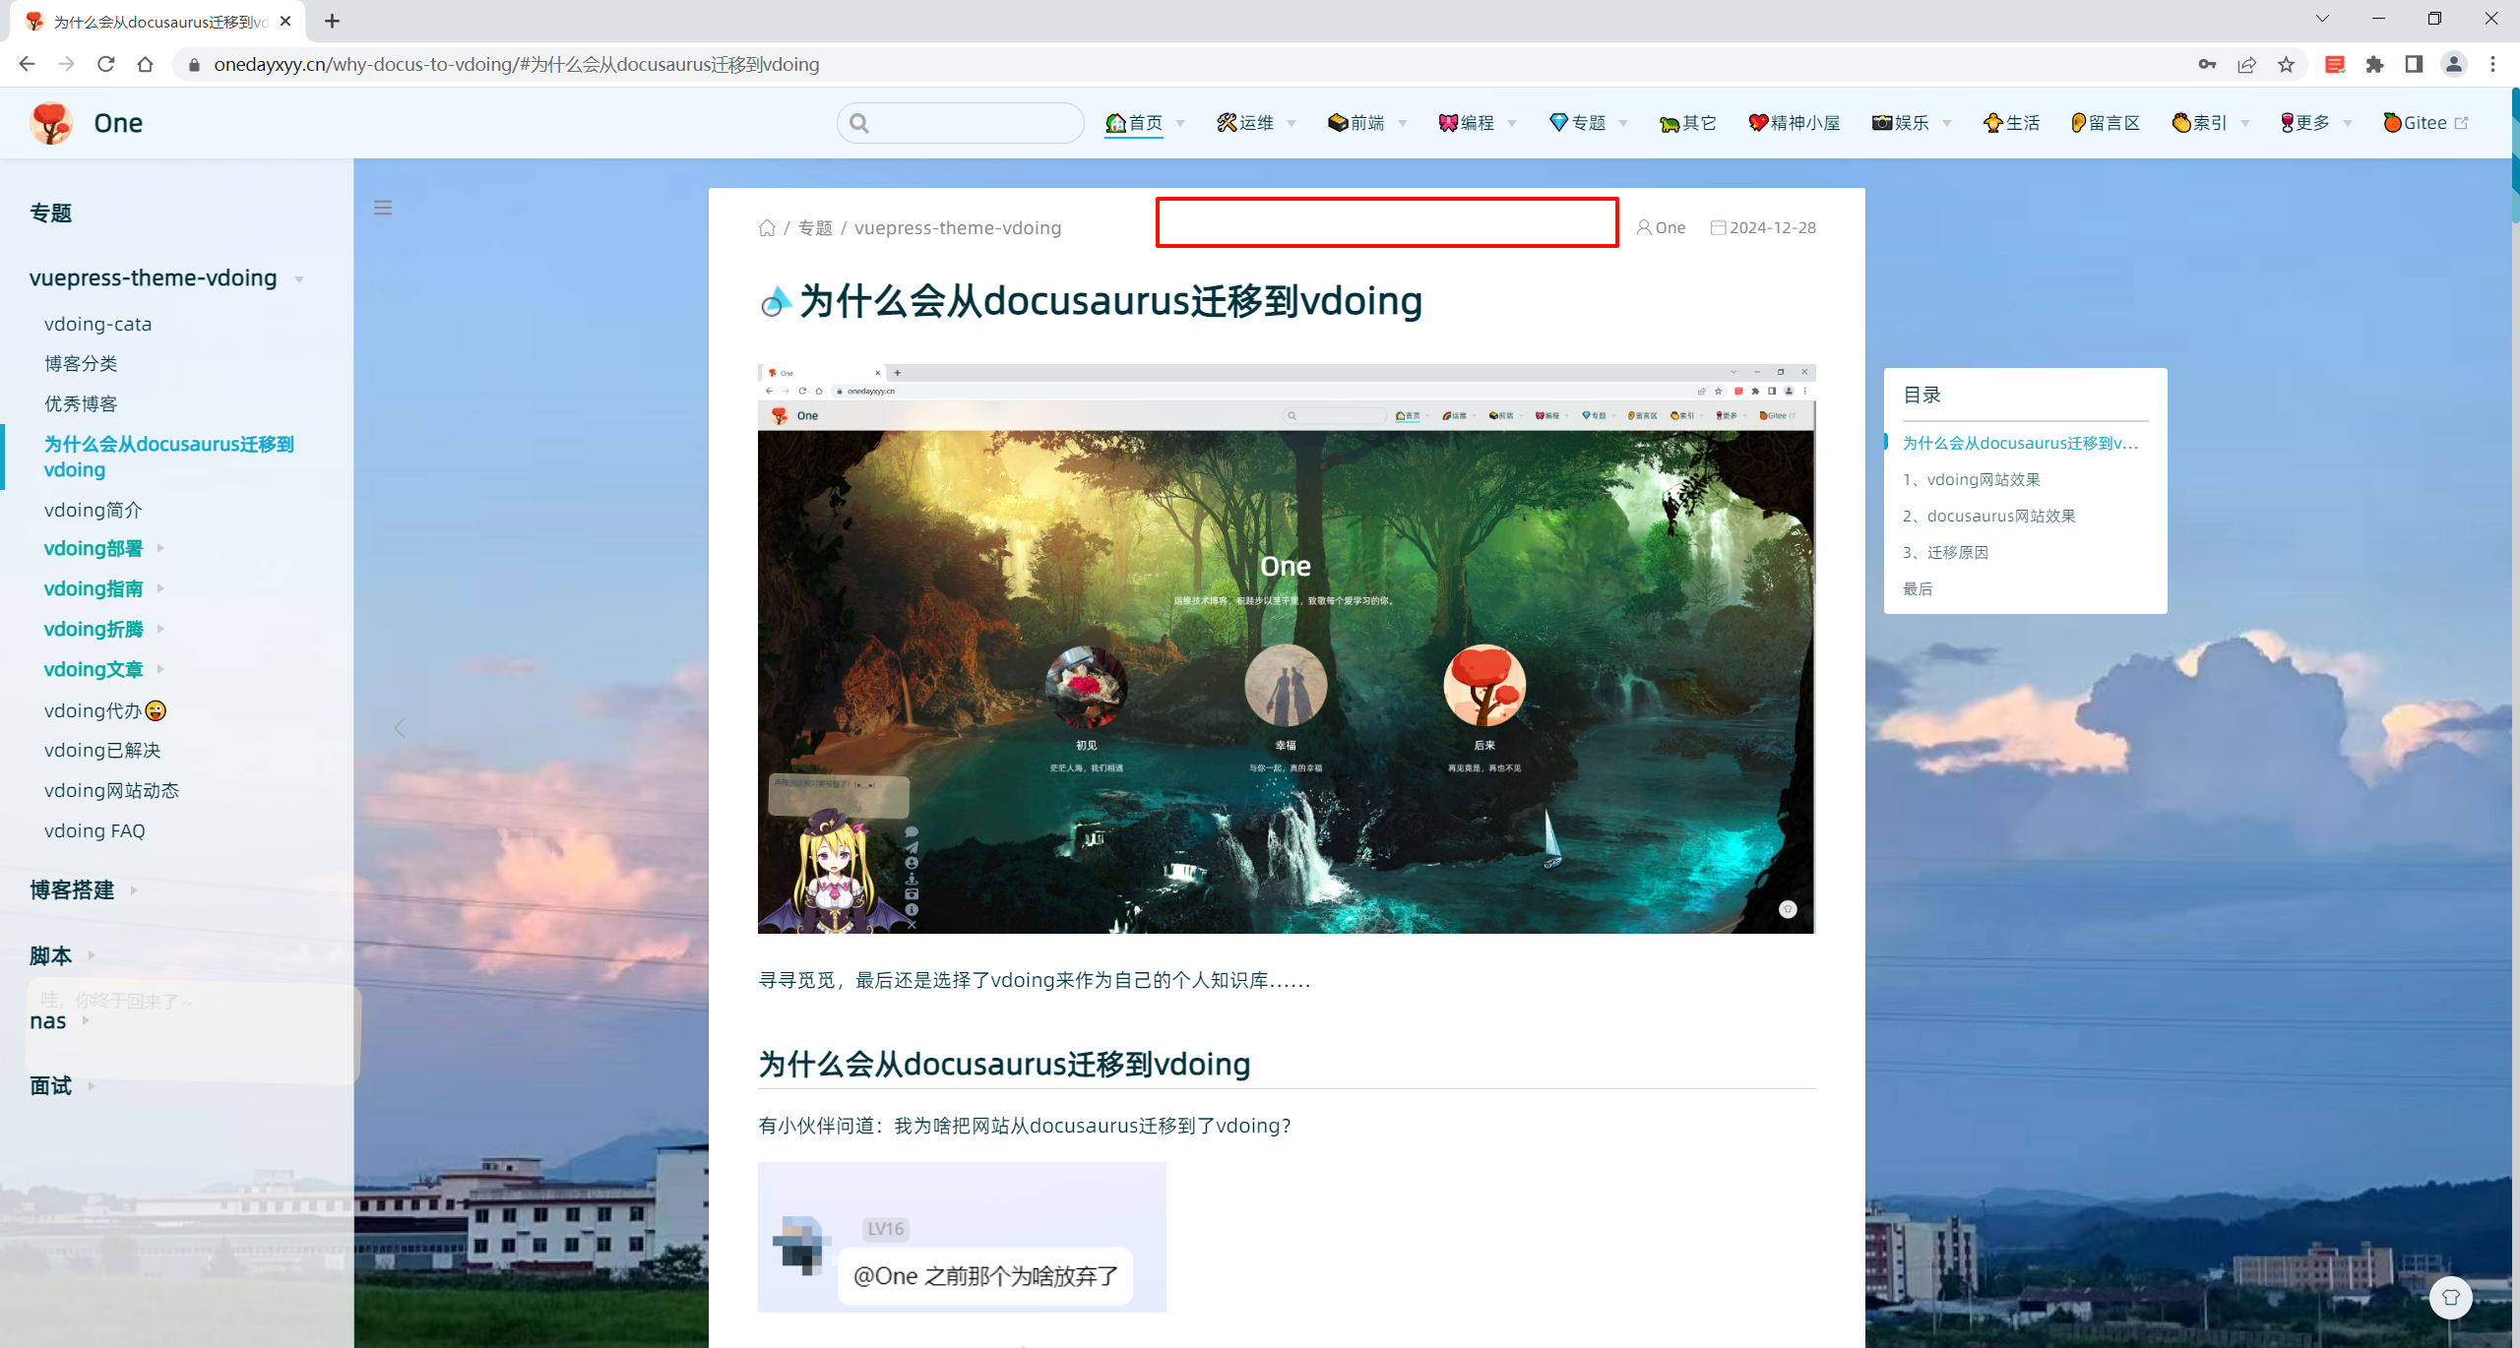Jump to 3、迁移原因 in 目录
The width and height of the screenshot is (2520, 1348).
[x=1946, y=552]
